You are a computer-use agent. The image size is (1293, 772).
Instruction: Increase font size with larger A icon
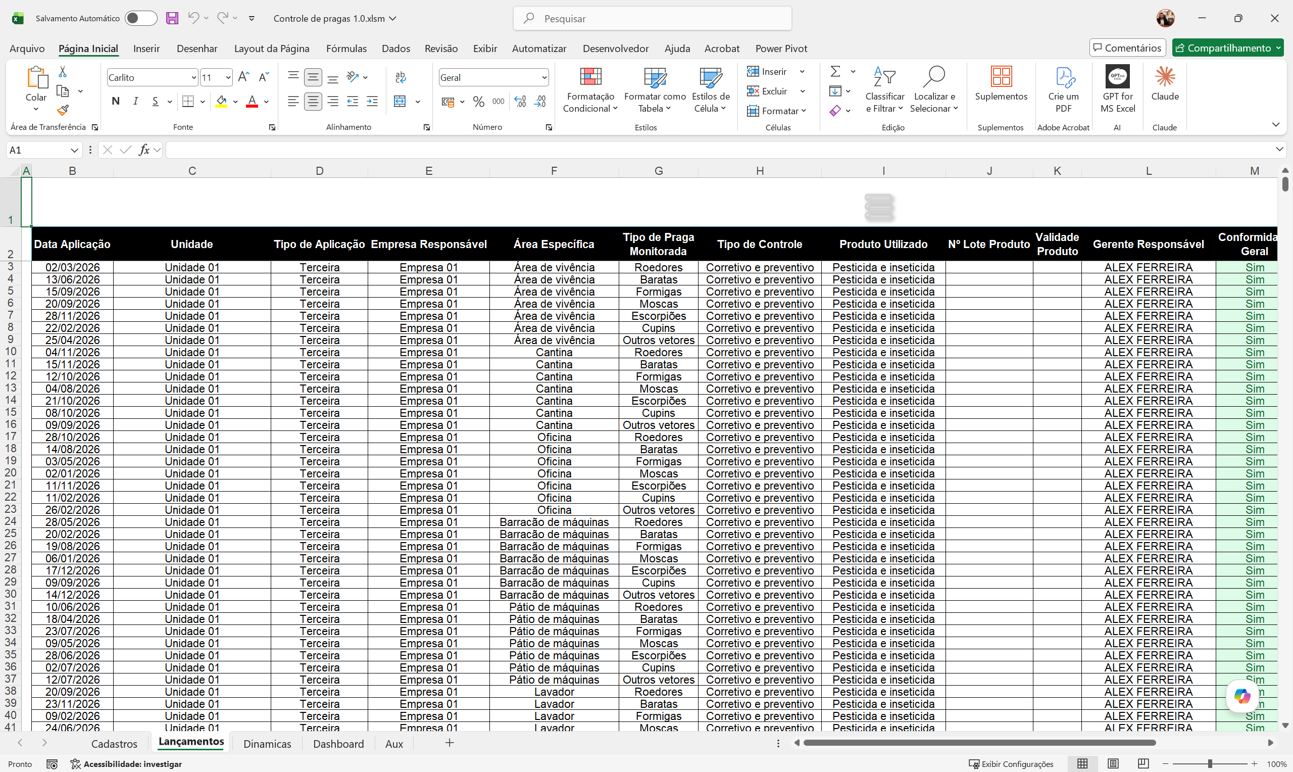coord(243,77)
